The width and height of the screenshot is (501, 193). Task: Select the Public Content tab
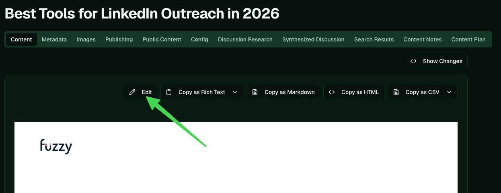coord(162,39)
